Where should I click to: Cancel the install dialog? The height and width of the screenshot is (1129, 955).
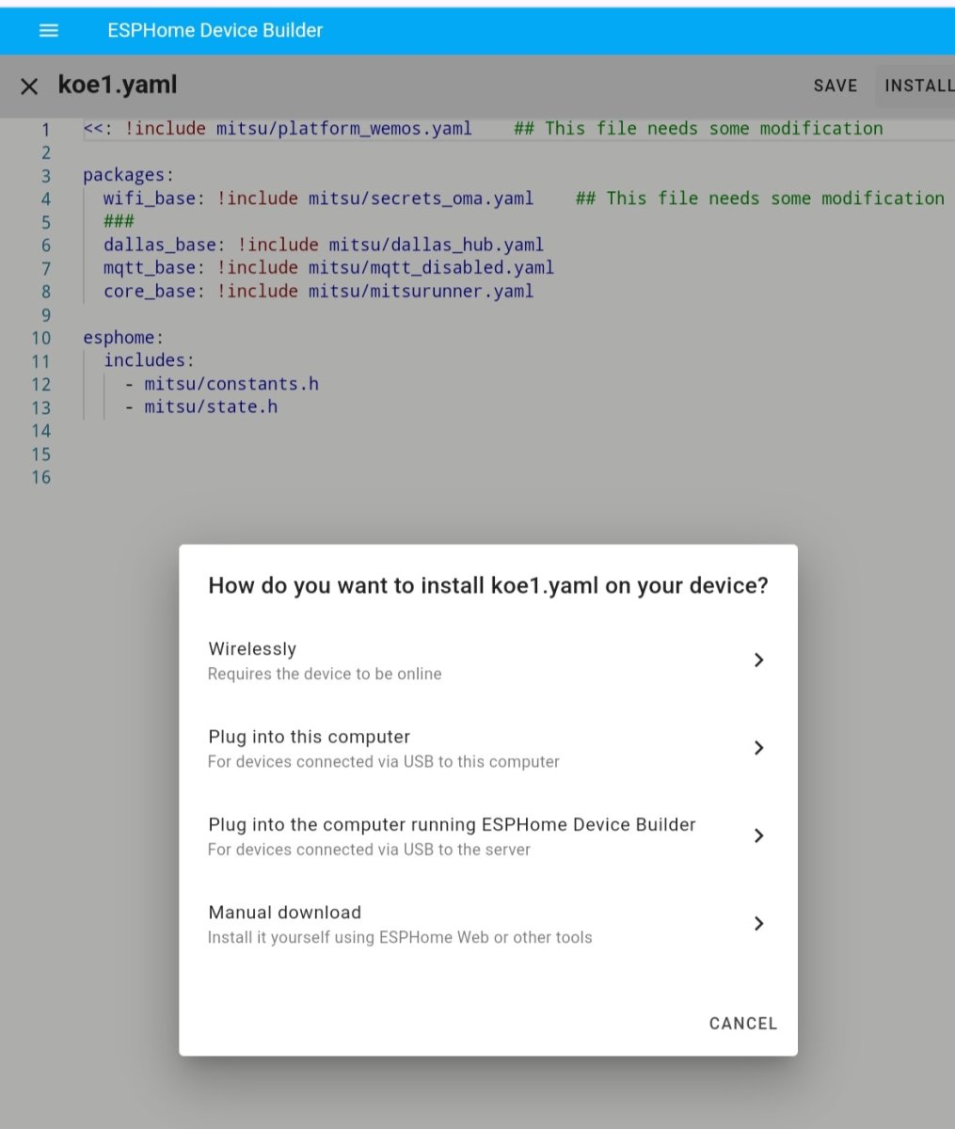(x=743, y=1024)
